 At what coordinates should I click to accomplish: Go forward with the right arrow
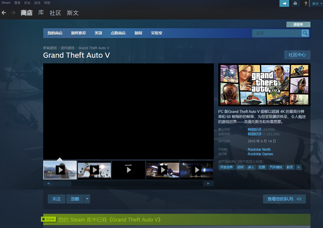[13, 13]
